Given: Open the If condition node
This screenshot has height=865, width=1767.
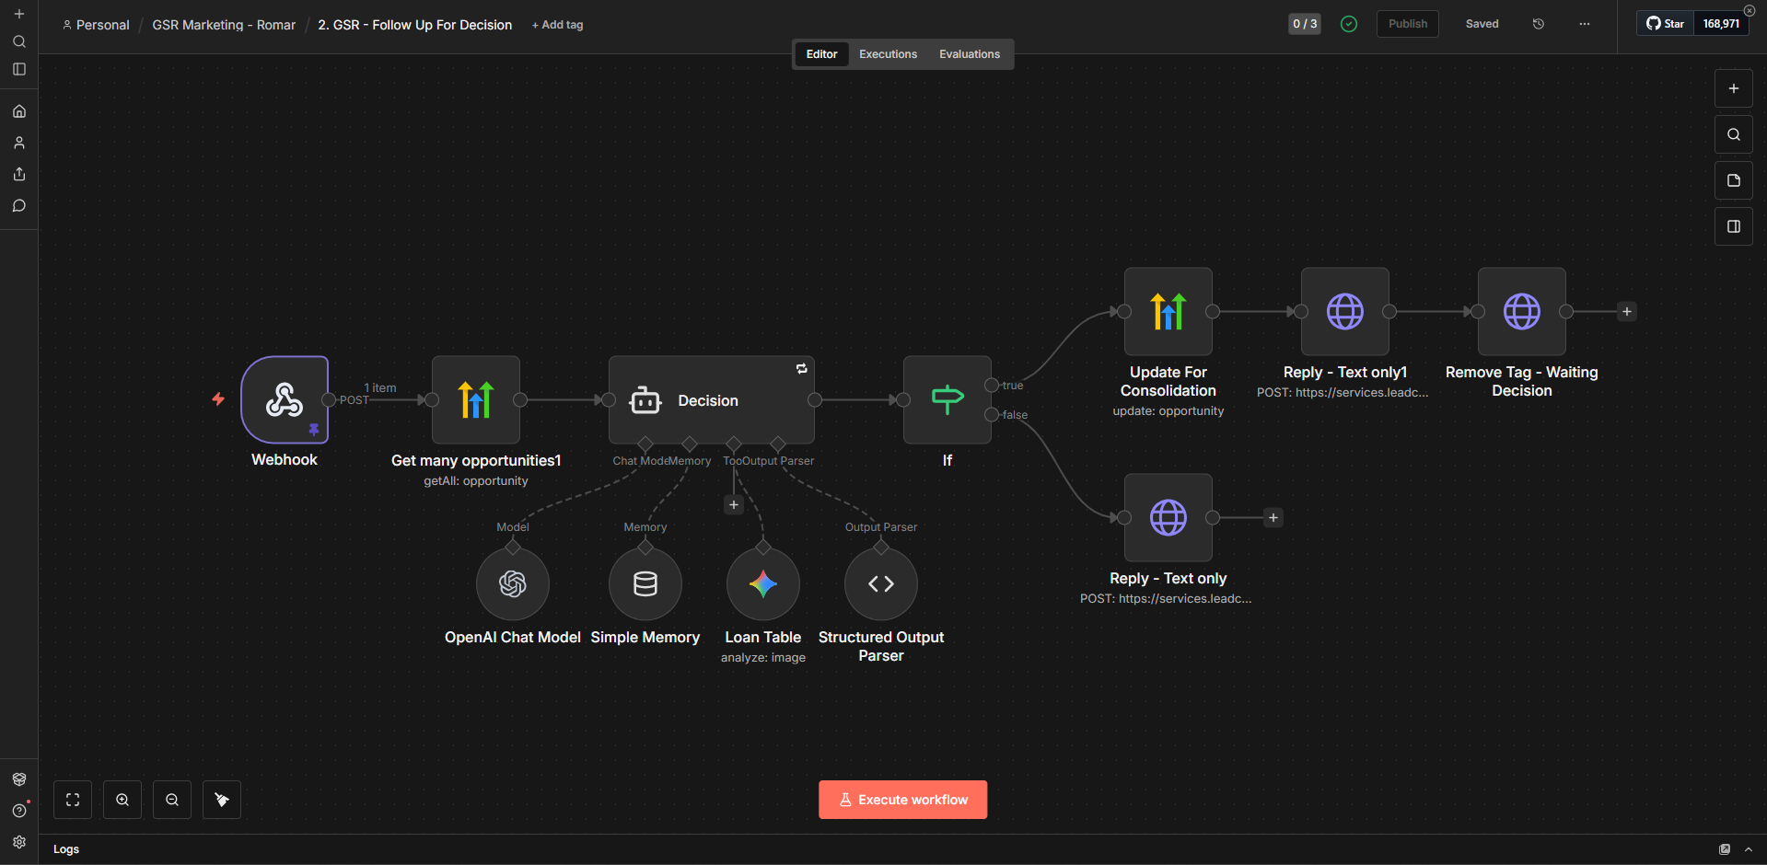Looking at the screenshot, I should pos(947,399).
